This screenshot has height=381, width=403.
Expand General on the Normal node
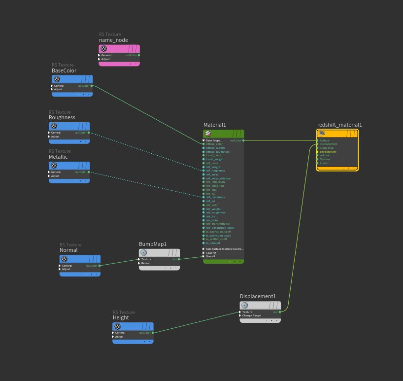(x=60, y=266)
